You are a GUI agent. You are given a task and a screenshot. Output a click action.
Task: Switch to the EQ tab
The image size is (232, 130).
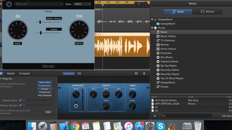click(x=79, y=73)
